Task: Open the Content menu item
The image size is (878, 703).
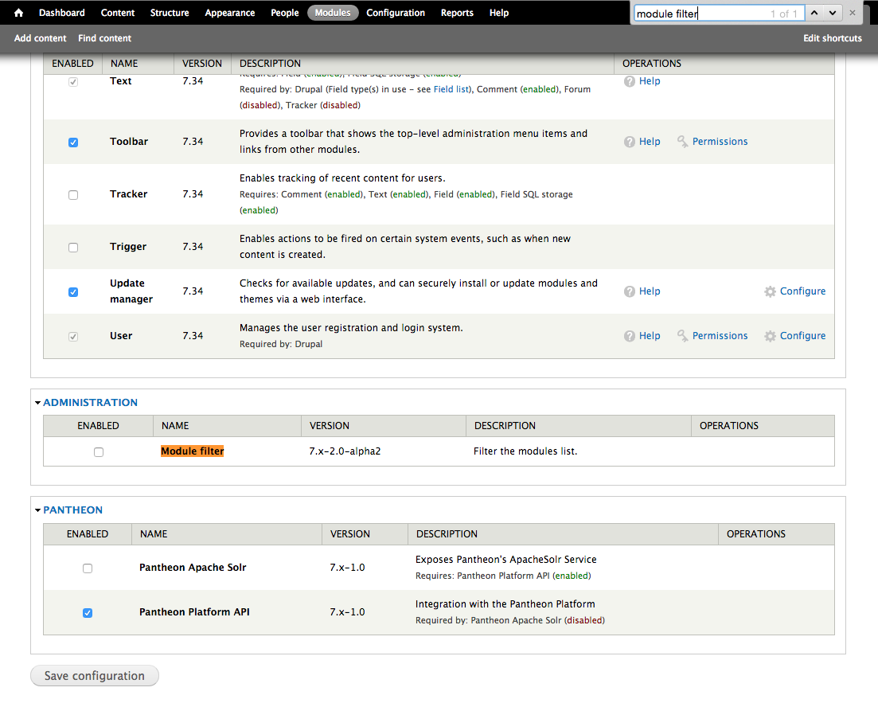Action: 118,13
